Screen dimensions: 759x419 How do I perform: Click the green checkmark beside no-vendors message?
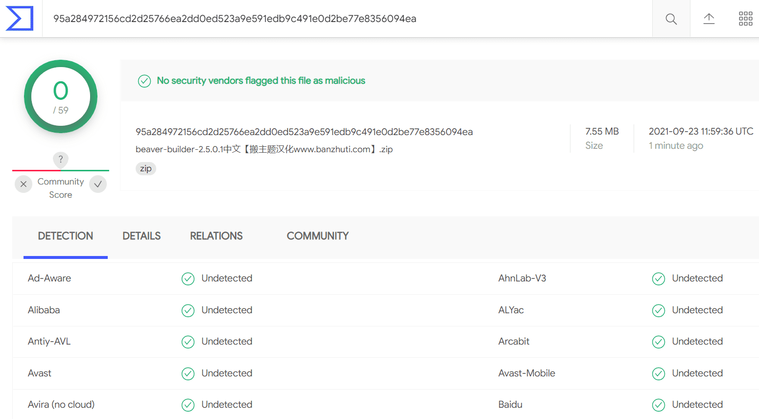[144, 81]
